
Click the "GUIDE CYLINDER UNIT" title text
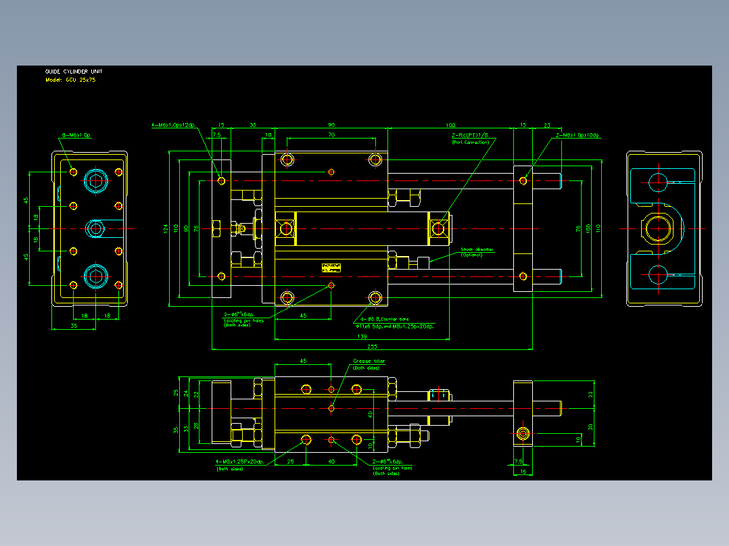pos(74,72)
